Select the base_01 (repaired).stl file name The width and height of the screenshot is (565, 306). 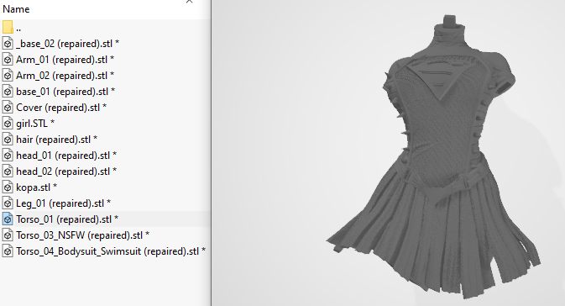tap(65, 92)
